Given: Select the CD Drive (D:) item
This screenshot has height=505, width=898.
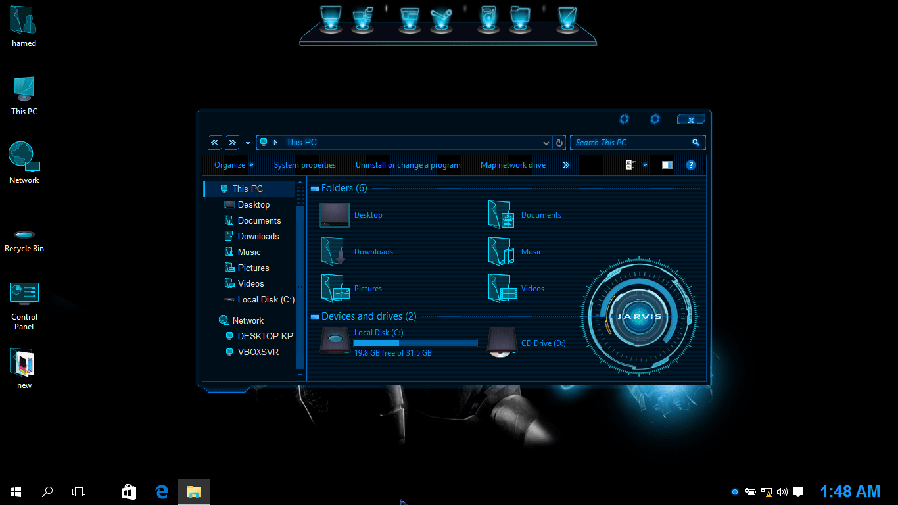Looking at the screenshot, I should coord(527,343).
